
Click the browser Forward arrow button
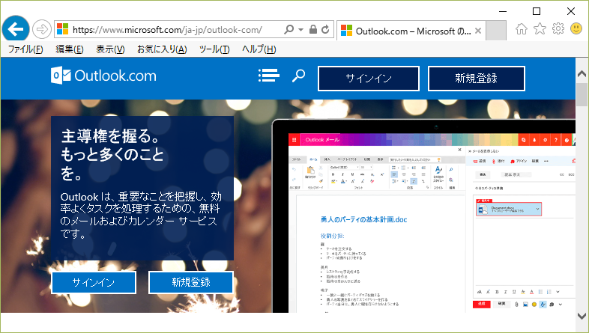(x=42, y=29)
